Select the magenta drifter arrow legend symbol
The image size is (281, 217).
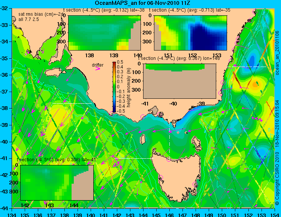coord(98,68)
